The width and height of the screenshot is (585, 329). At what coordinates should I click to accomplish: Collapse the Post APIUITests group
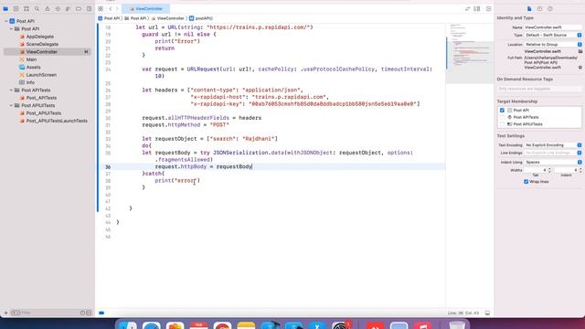tap(11, 106)
